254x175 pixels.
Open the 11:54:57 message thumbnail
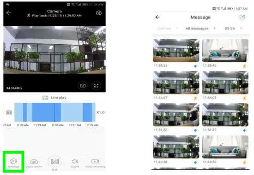pos(176,82)
